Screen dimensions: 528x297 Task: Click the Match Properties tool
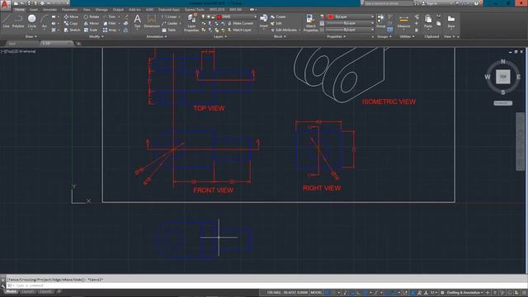310,23
